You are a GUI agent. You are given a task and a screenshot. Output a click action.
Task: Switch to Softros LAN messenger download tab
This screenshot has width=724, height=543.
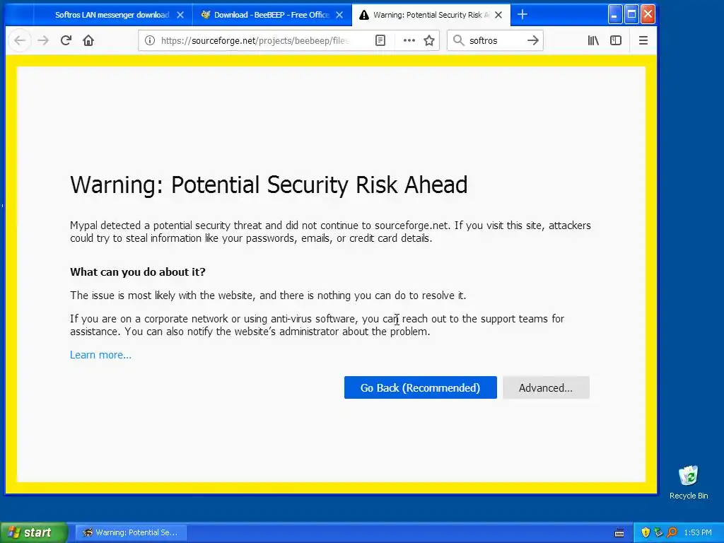(x=112, y=15)
